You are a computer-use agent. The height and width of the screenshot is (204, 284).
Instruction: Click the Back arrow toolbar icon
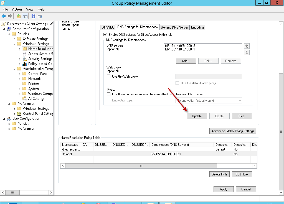4,16
